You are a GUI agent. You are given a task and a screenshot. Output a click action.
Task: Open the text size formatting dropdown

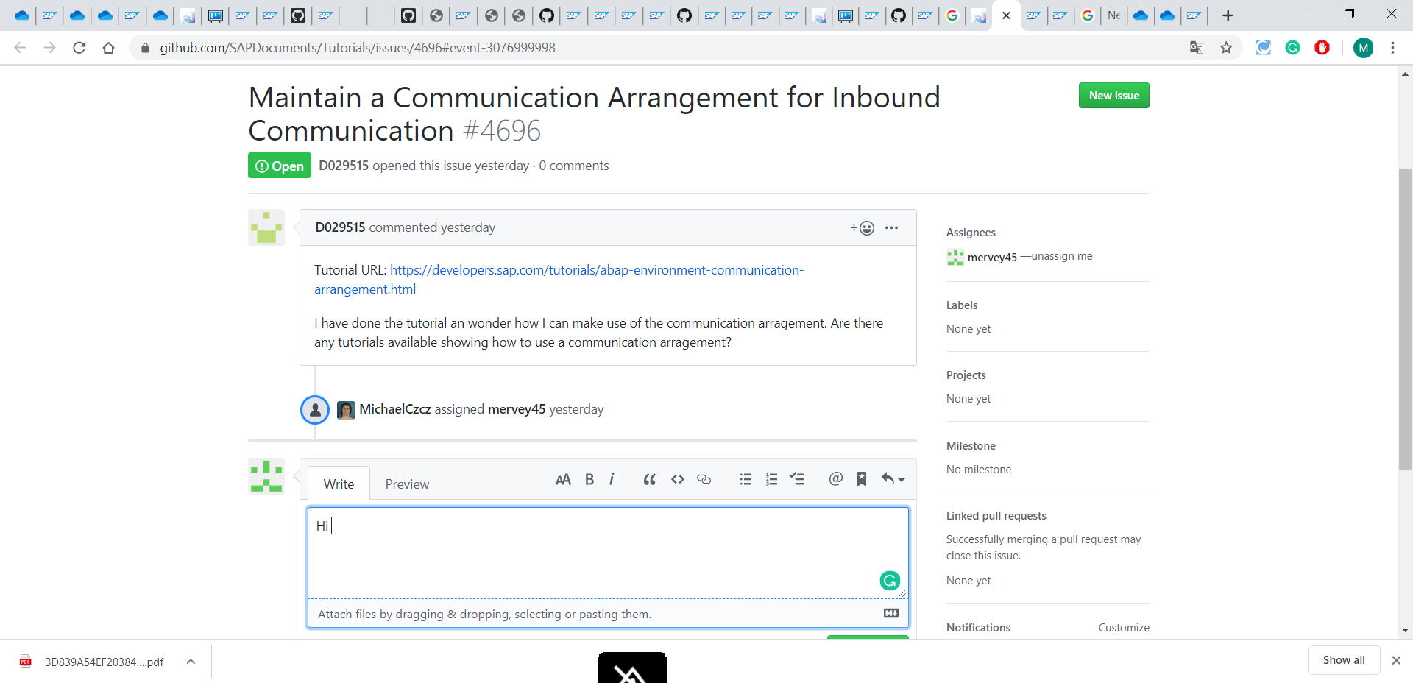tap(563, 479)
